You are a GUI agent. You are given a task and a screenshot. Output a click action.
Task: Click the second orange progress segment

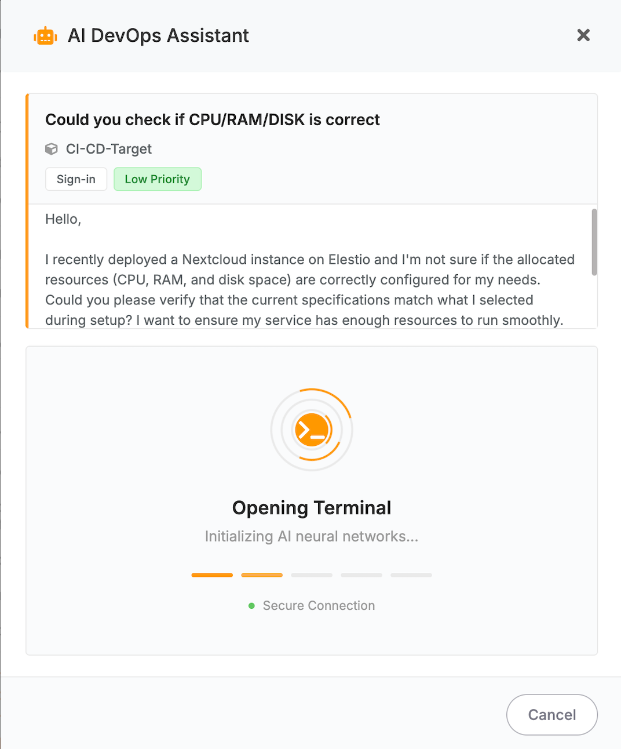coord(262,575)
